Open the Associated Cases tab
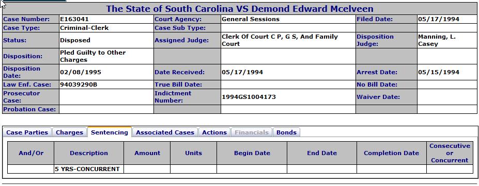The image size is (479, 186). point(165,132)
